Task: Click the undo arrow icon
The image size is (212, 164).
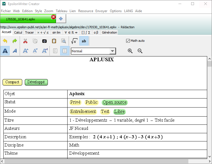Action: pos(5,41)
